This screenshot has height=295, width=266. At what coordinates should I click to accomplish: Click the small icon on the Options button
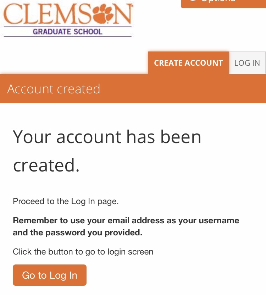tap(193, 1)
